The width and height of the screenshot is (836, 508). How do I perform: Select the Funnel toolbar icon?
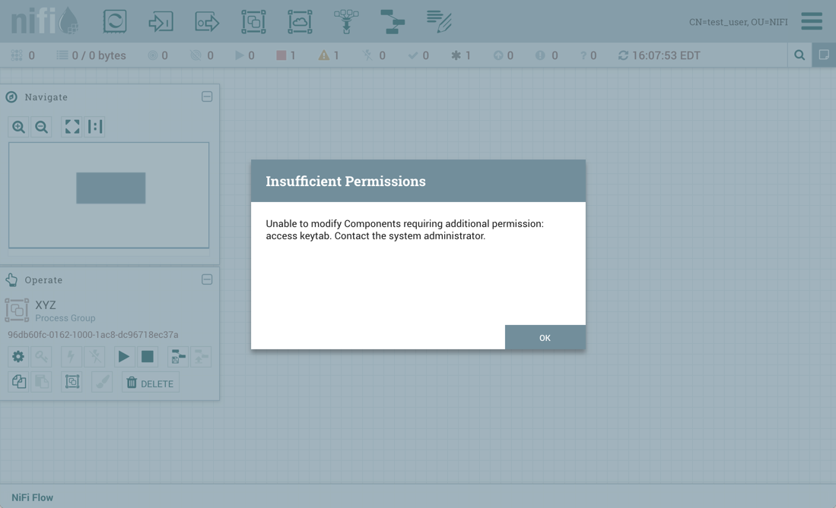point(346,21)
